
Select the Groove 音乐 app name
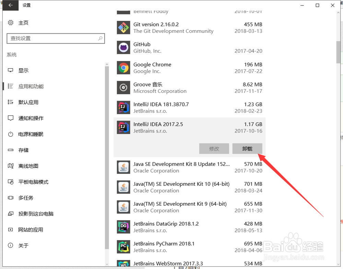click(x=148, y=84)
